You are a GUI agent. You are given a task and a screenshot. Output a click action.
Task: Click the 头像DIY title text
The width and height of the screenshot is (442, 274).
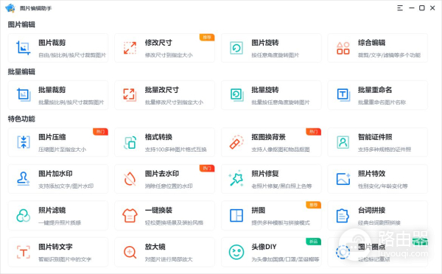click(x=264, y=247)
